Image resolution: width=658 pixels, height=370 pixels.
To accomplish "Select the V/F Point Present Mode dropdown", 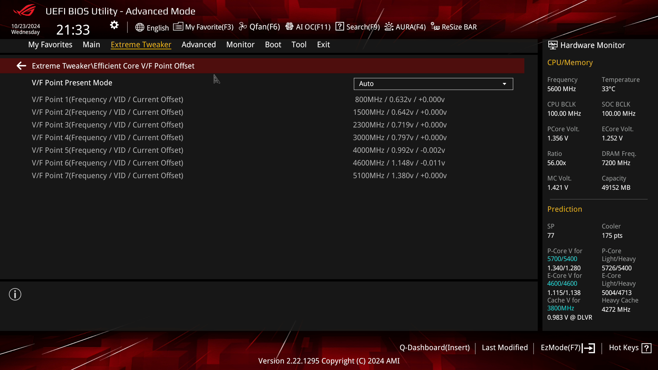I will (x=433, y=84).
